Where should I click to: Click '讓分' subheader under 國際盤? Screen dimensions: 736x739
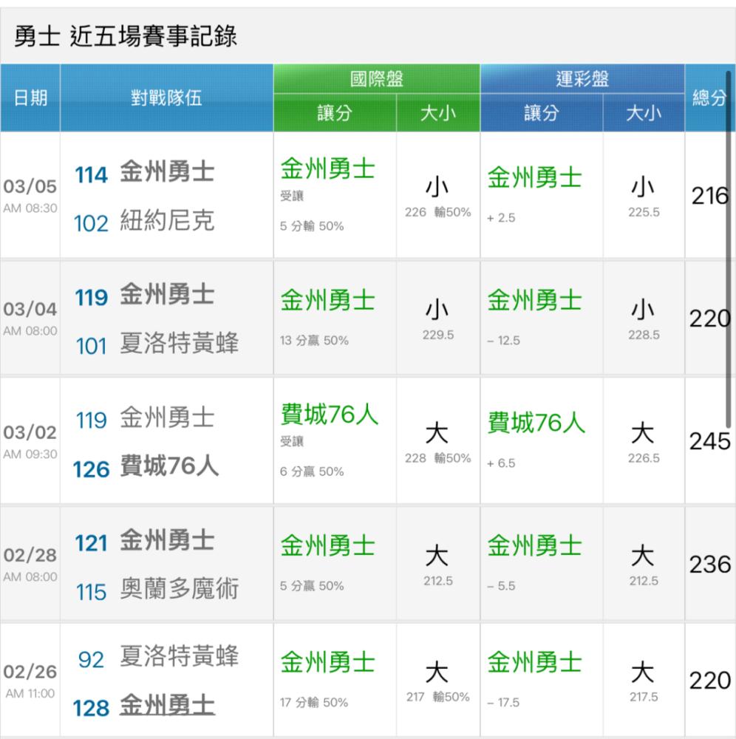[x=335, y=113]
